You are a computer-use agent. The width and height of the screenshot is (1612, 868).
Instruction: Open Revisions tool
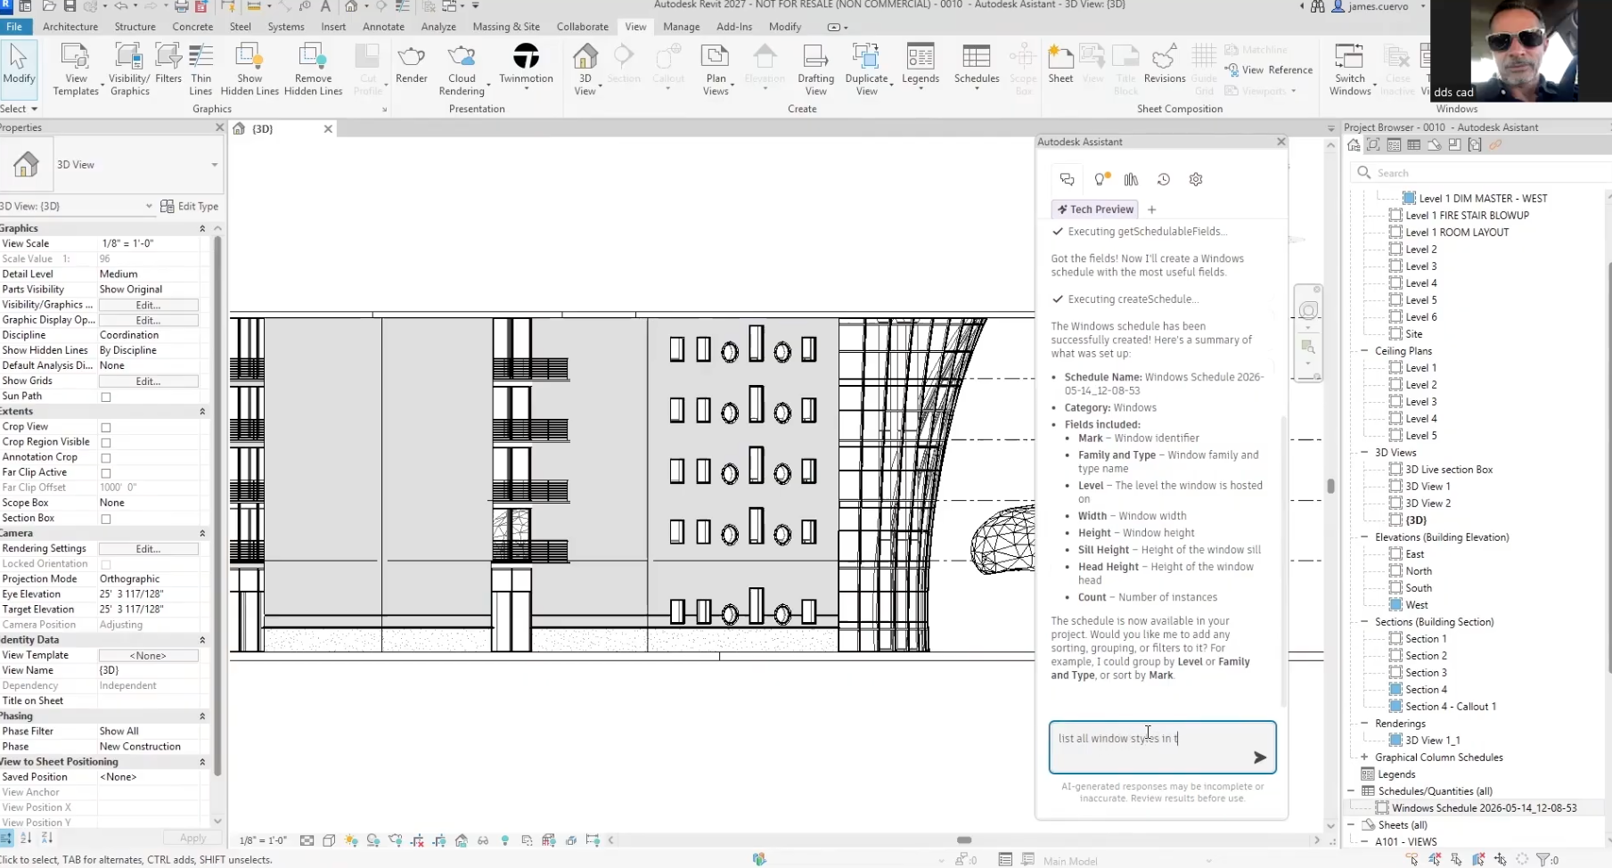click(x=1165, y=63)
